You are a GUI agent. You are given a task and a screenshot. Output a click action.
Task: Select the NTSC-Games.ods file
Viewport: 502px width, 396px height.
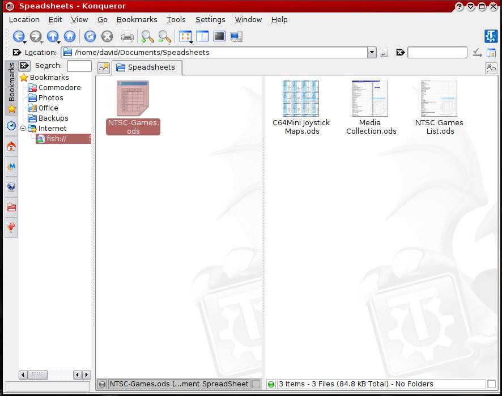133,108
